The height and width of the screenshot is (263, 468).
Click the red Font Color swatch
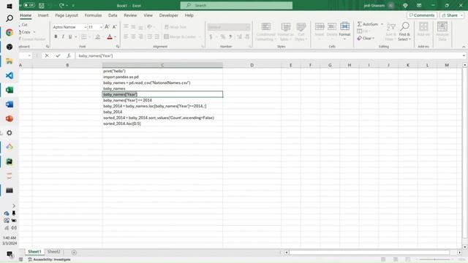click(x=110, y=37)
